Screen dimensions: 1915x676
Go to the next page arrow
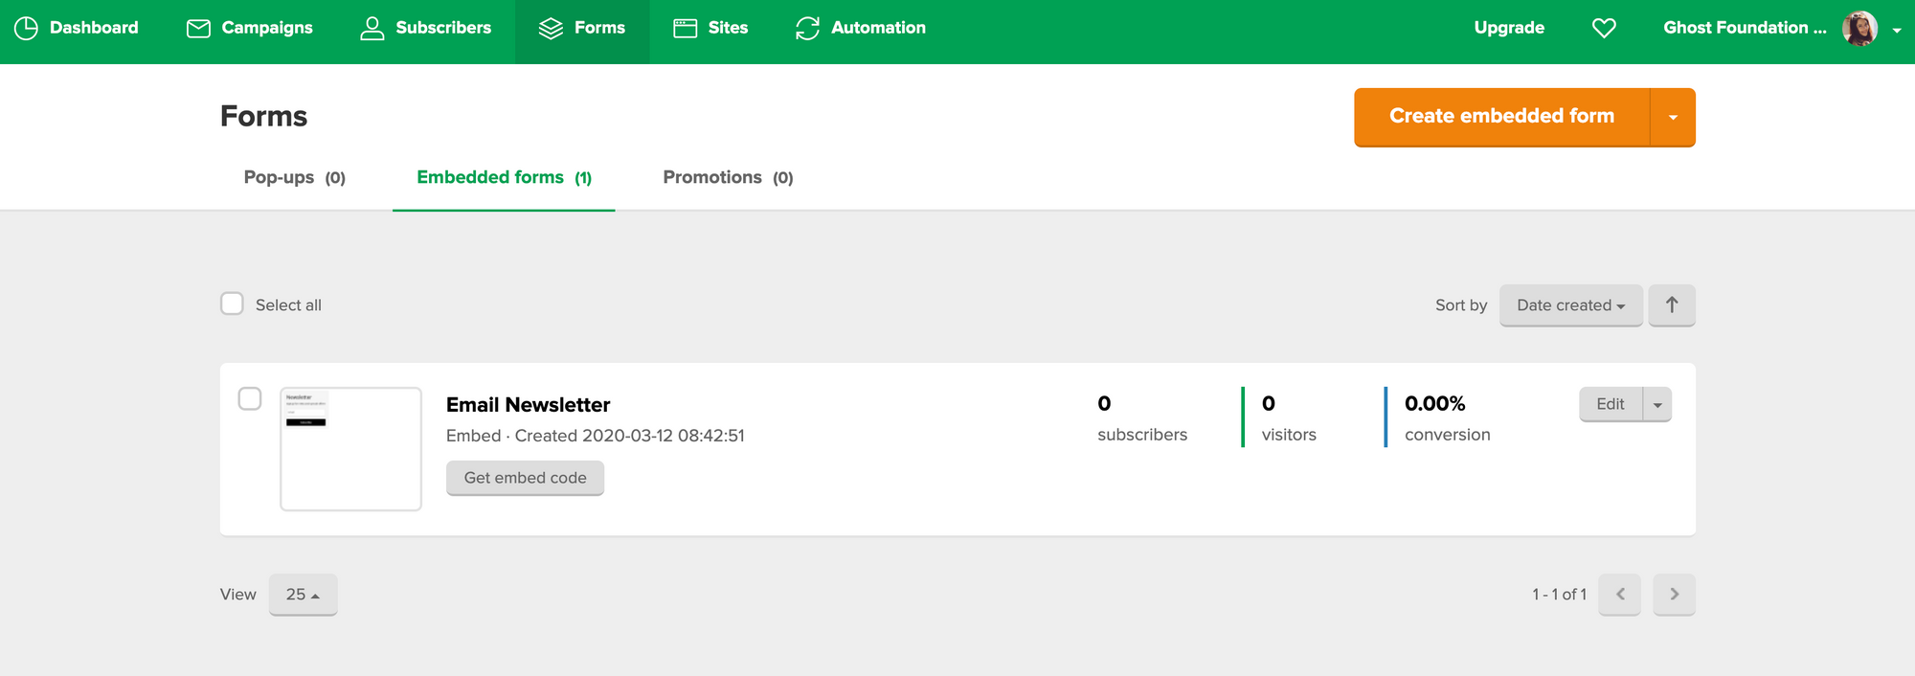(x=1674, y=595)
